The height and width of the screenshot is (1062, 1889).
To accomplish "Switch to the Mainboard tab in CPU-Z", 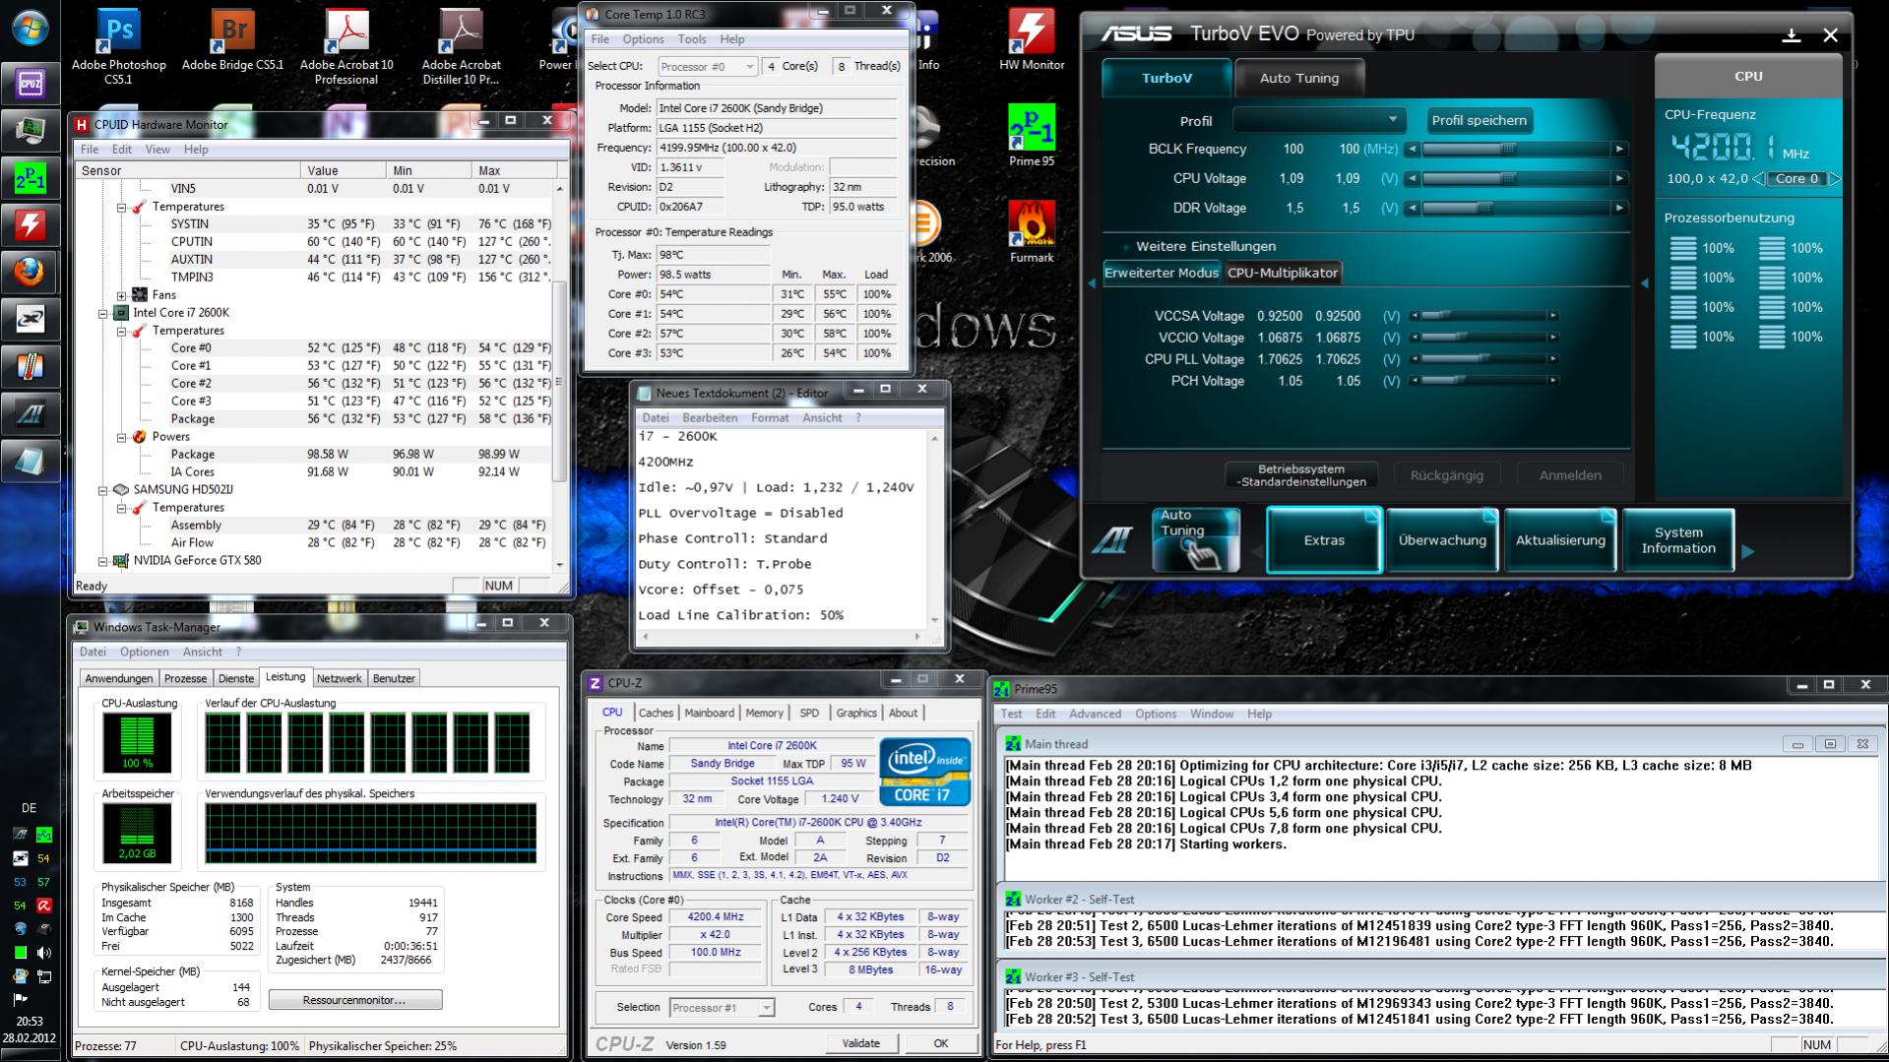I will [x=710, y=713].
